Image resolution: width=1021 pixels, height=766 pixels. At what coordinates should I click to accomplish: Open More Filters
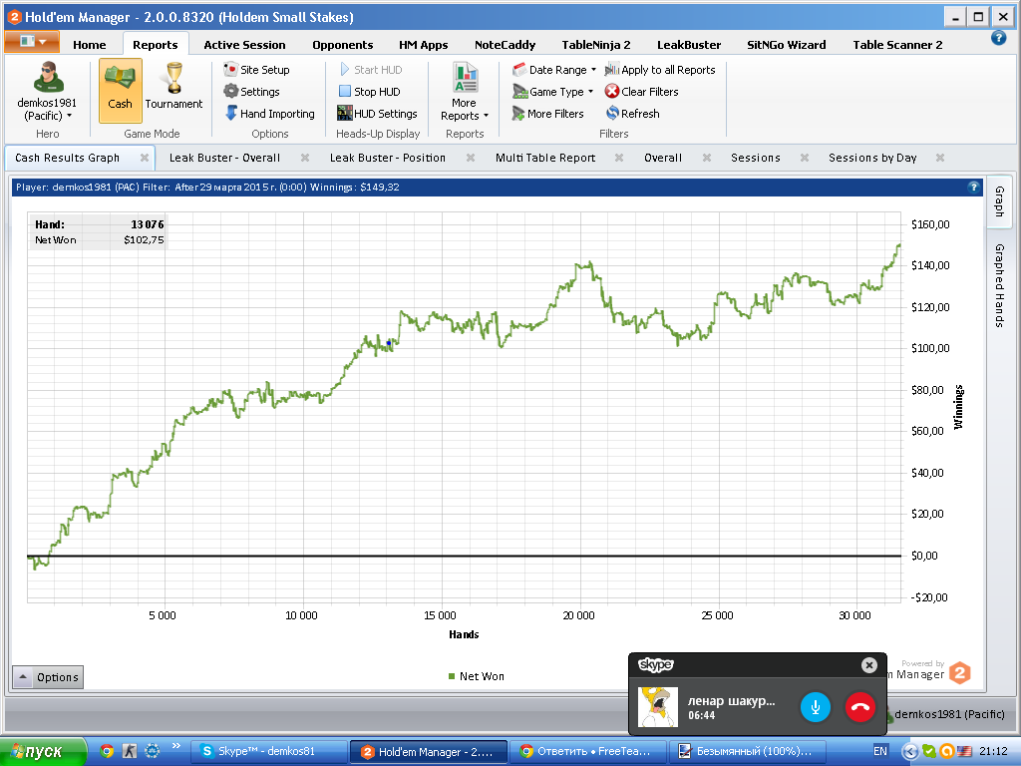click(547, 114)
